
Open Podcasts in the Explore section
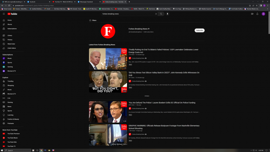tap(11, 123)
